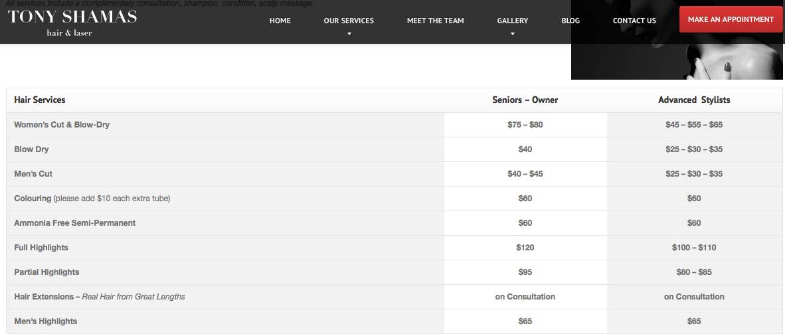
Task: Click the Women's Cut & Blow-Dry row label
Action: tap(62, 125)
